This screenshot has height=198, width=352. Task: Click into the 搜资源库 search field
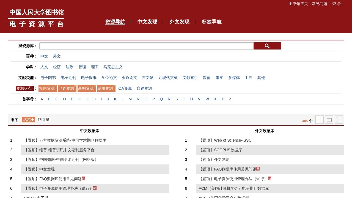(146, 46)
